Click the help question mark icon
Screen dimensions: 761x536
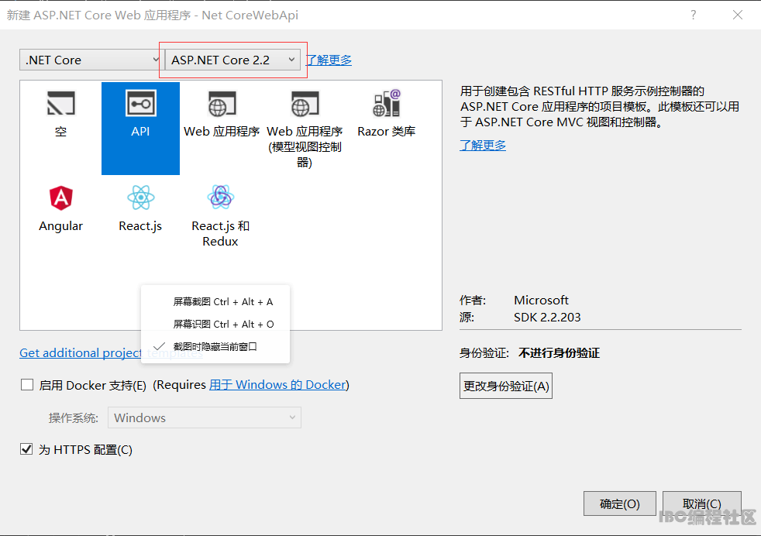[694, 15]
